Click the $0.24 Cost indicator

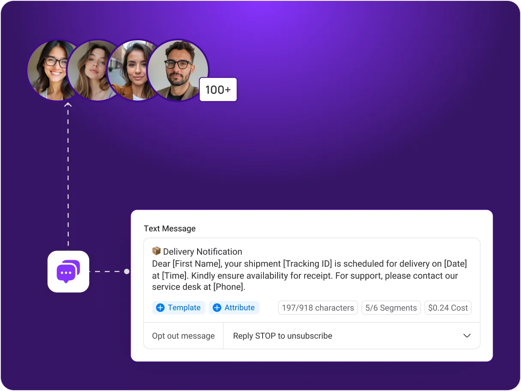coord(448,308)
